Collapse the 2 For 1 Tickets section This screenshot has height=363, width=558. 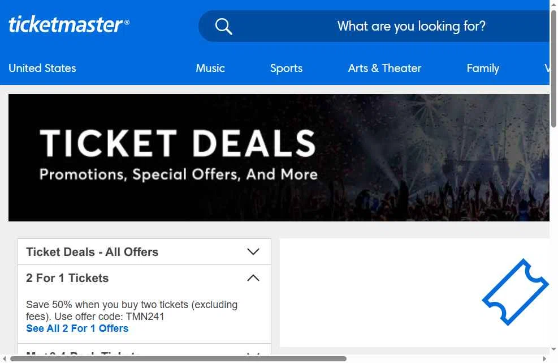(x=253, y=278)
